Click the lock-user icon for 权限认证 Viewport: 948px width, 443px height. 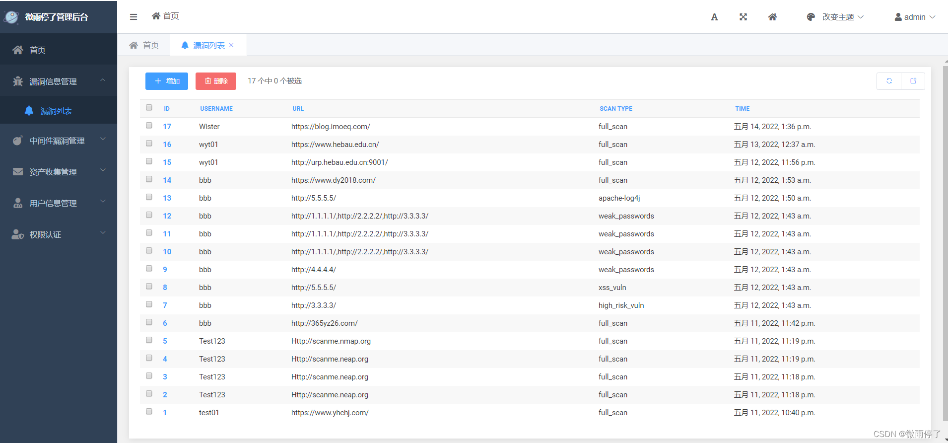coord(18,234)
